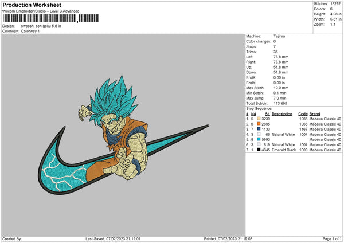Click the 'Code' column header

[x=303, y=114]
